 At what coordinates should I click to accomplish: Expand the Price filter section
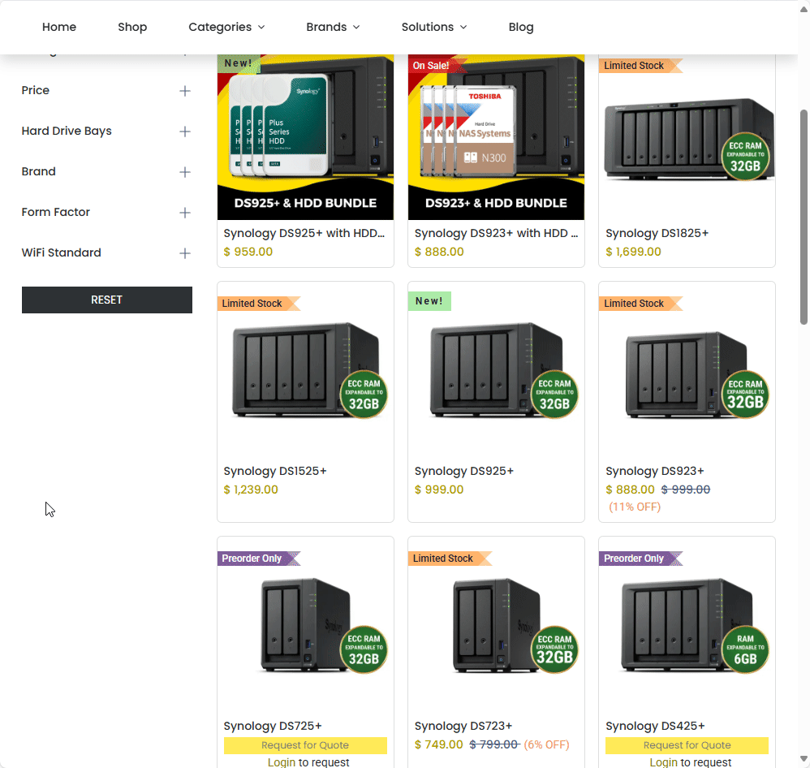coord(184,91)
